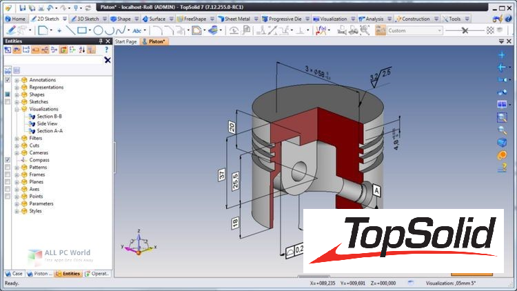Toggle the Patterns checkbox
Image resolution: width=517 pixels, height=291 pixels.
(x=8, y=168)
